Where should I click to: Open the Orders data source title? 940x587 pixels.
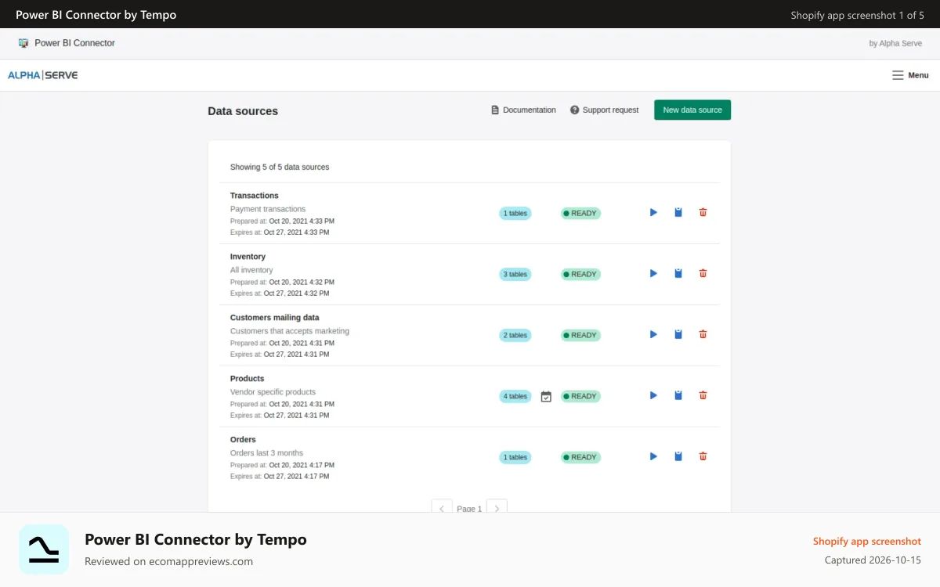tap(243, 440)
